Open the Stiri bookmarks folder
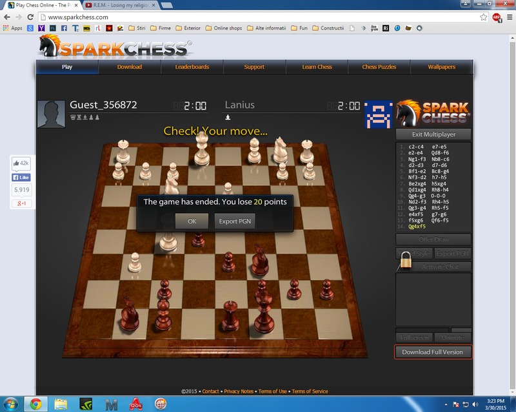 click(x=137, y=28)
